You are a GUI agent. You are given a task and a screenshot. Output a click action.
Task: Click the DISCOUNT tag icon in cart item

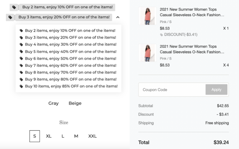(161, 35)
